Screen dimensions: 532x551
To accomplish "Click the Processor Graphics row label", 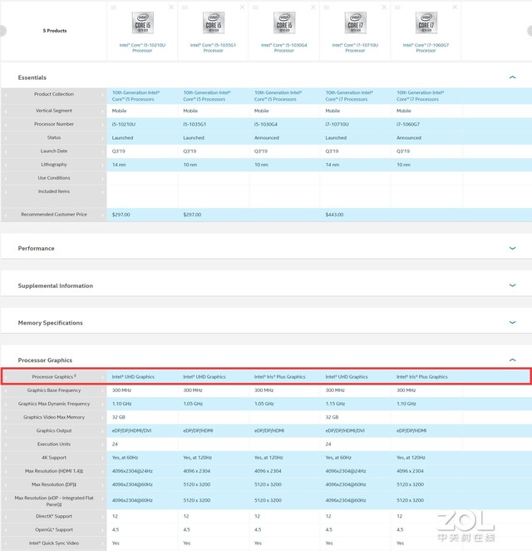I will pos(54,377).
